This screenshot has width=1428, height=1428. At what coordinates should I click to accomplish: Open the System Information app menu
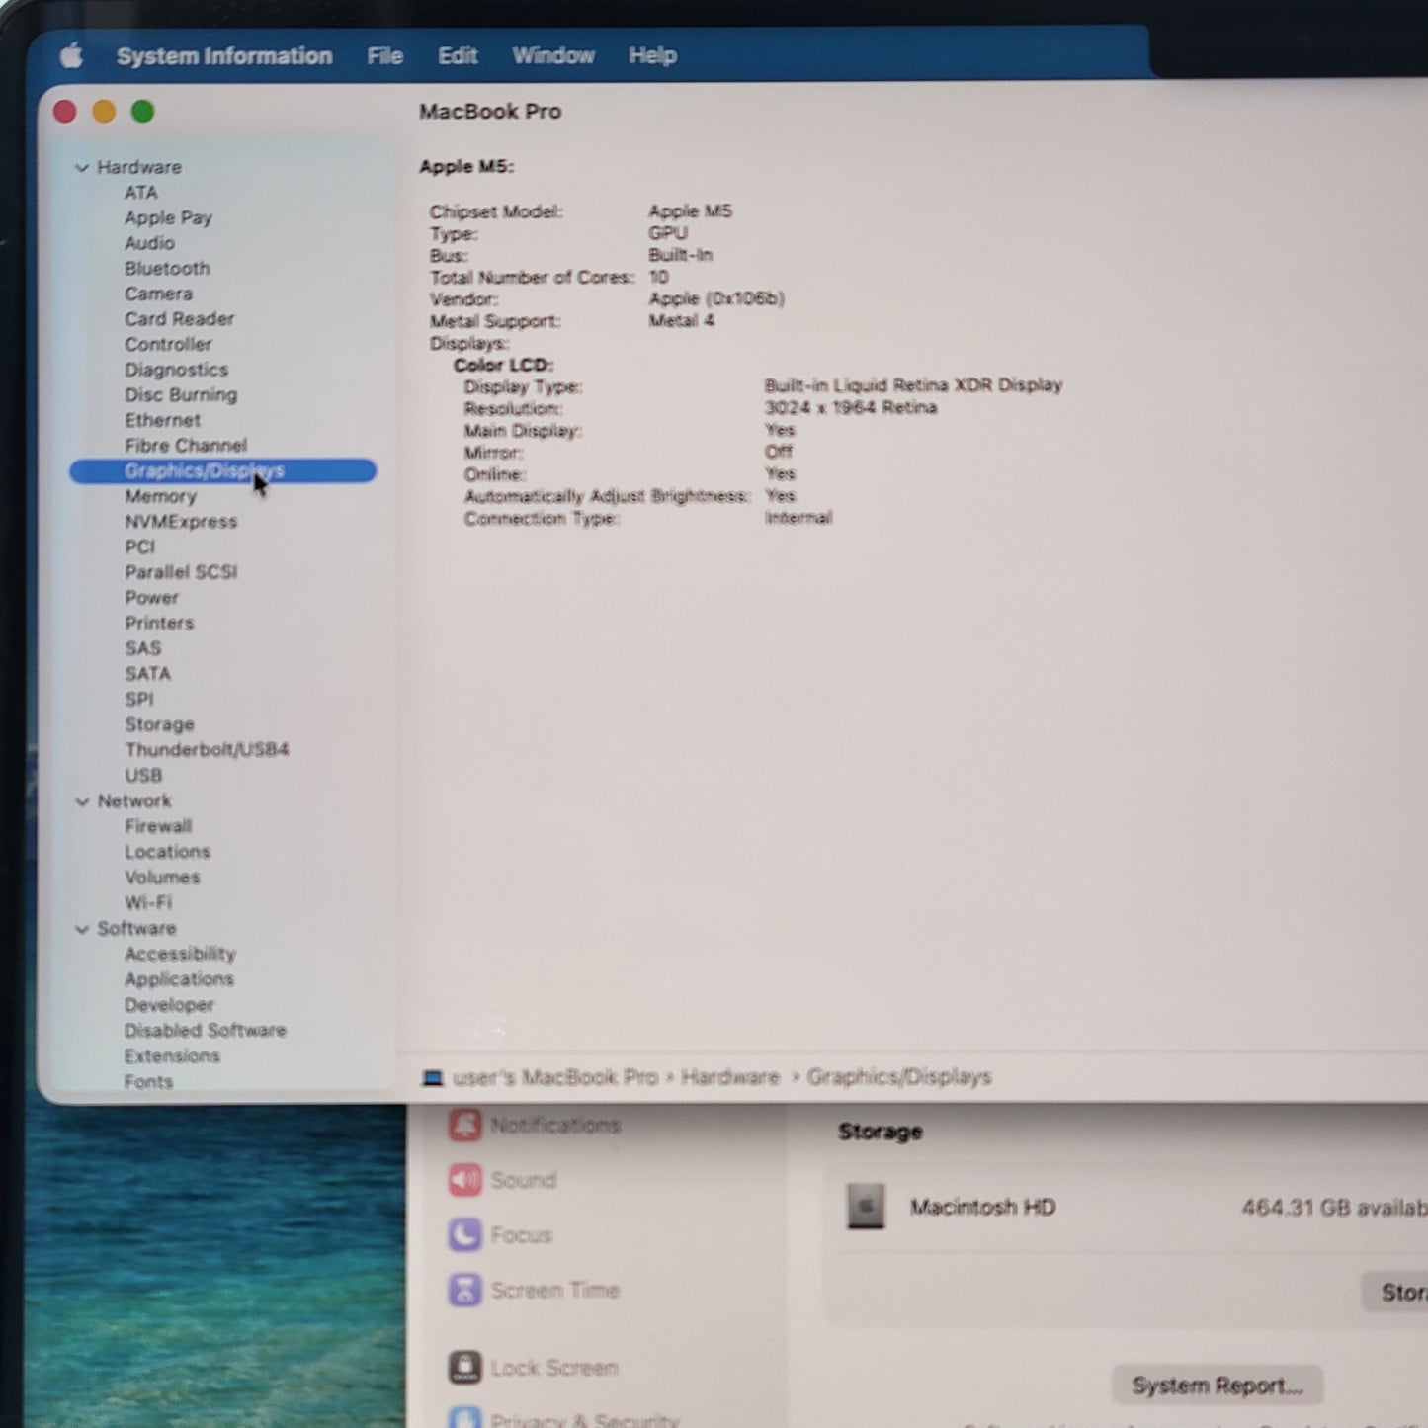point(224,56)
